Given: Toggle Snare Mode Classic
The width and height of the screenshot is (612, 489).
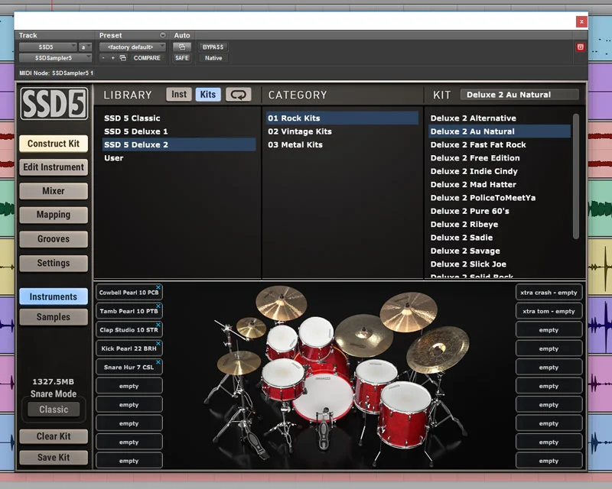Looking at the screenshot, I should click(x=54, y=410).
